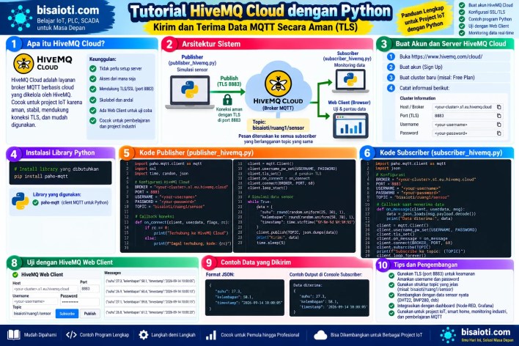Click the gear icon for 'Langkah demi Langkah'
Image resolution: width=519 pixels, height=346 pixels.
(x=144, y=335)
